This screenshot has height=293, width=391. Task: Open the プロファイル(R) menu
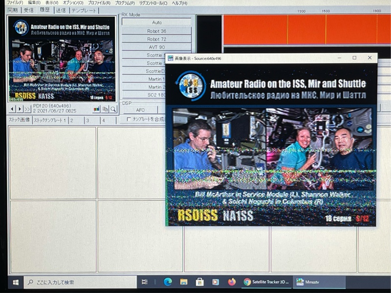point(99,3)
